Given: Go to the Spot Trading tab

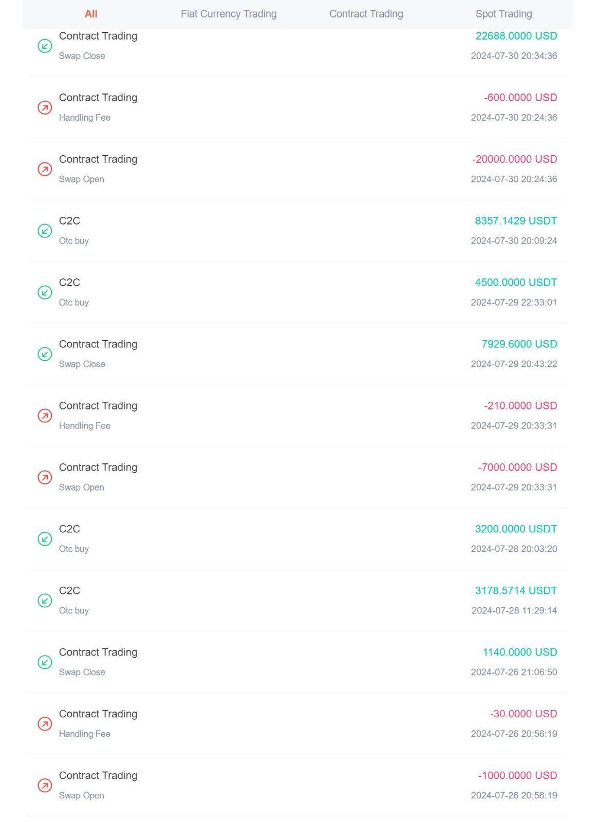Looking at the screenshot, I should (x=503, y=14).
